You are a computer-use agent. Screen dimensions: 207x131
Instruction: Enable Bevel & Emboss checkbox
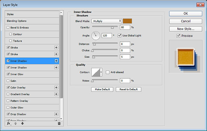click(8, 28)
